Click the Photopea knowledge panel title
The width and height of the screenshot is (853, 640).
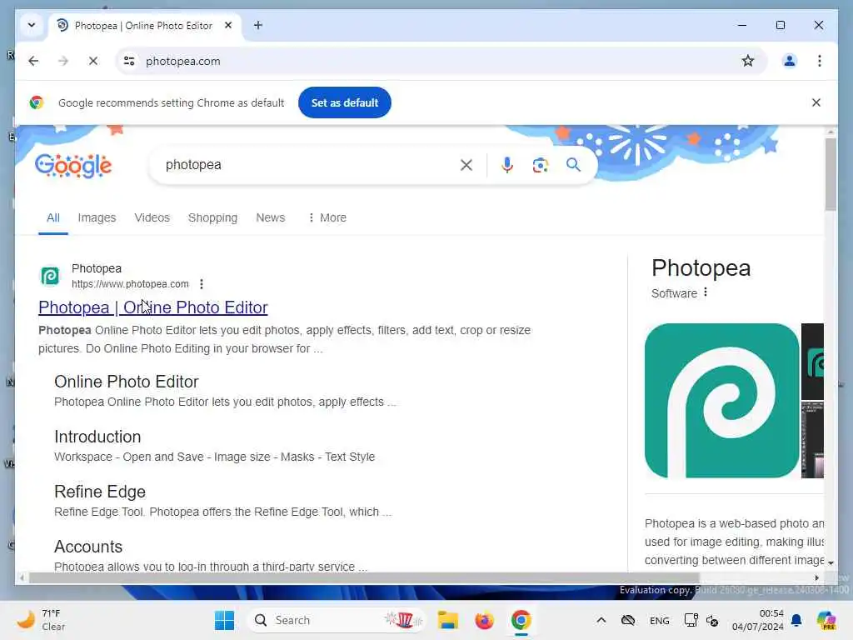pyautogui.click(x=701, y=267)
